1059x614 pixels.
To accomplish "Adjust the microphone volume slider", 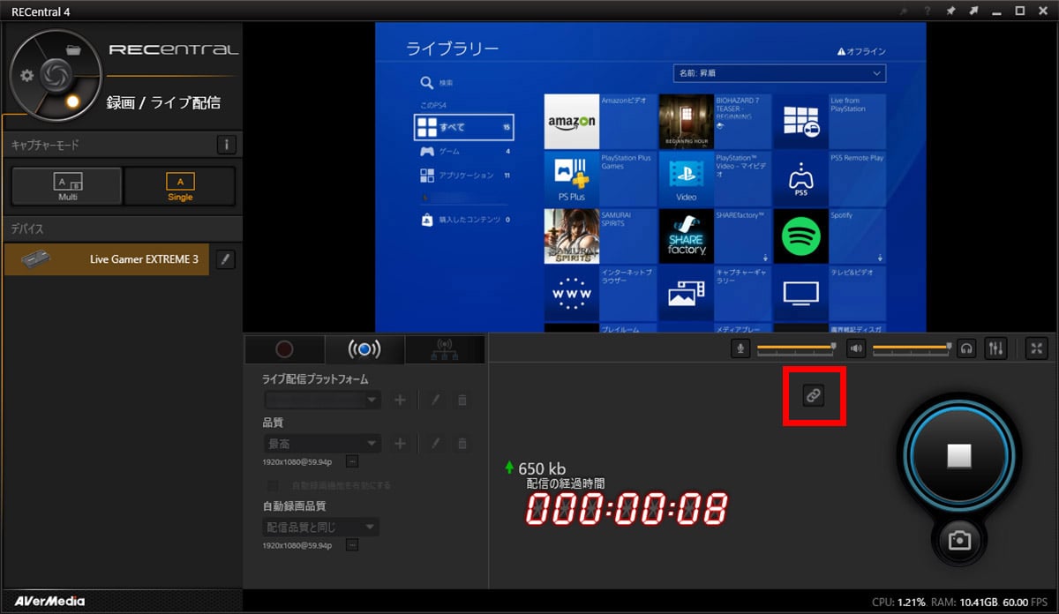I will pyautogui.click(x=795, y=348).
